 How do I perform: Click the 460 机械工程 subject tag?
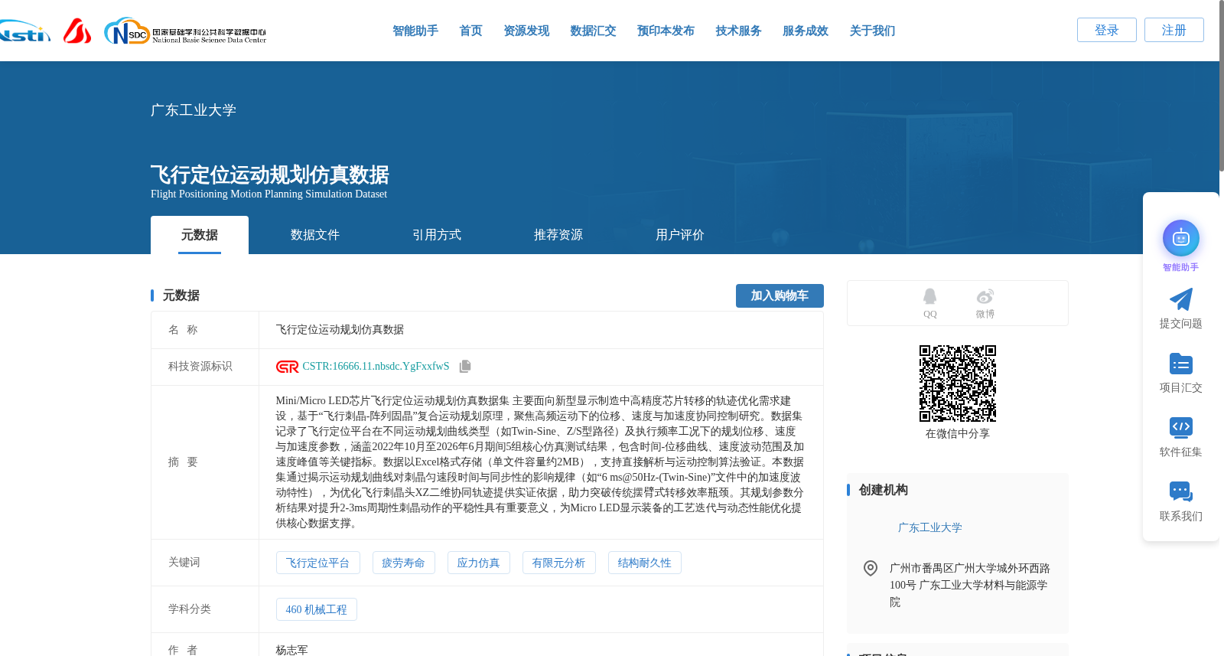pos(316,609)
